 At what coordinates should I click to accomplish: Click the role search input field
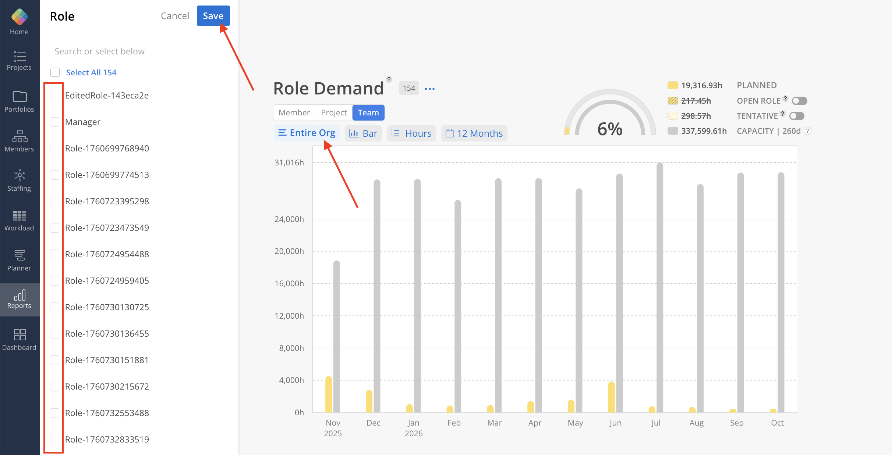tap(139, 51)
